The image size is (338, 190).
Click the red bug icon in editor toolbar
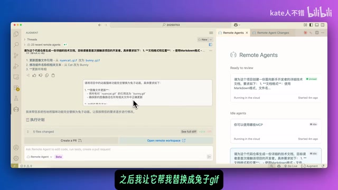pos(305,33)
